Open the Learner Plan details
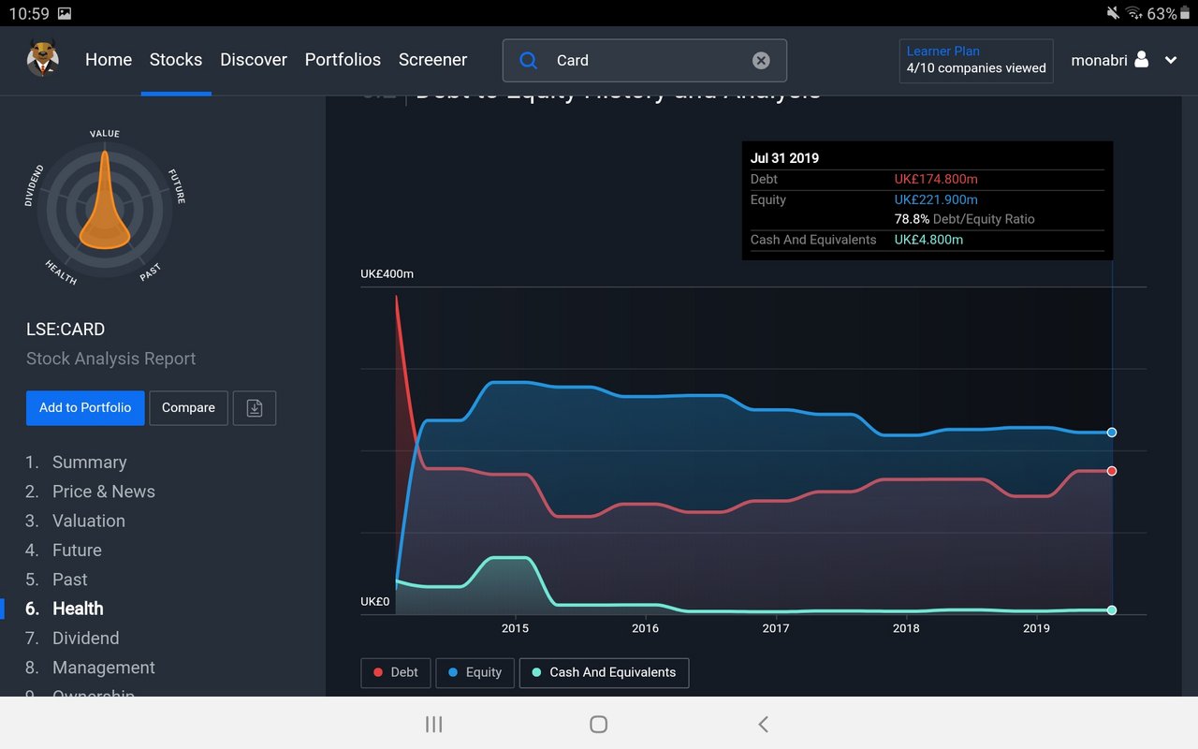Screen dimensions: 1198x749 point(976,60)
